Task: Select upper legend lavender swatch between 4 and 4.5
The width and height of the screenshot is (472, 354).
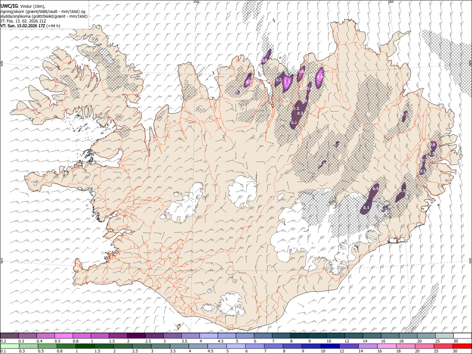Action: tap(208, 336)
